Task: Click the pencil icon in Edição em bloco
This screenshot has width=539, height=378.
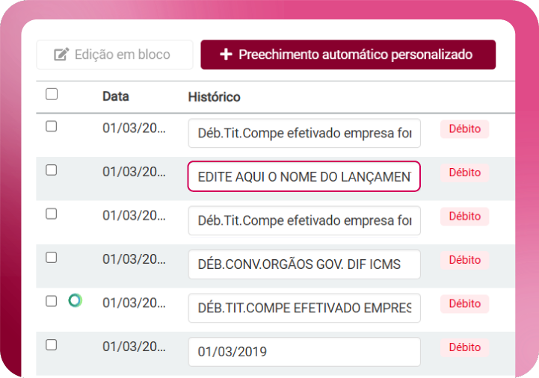Action: 61,55
